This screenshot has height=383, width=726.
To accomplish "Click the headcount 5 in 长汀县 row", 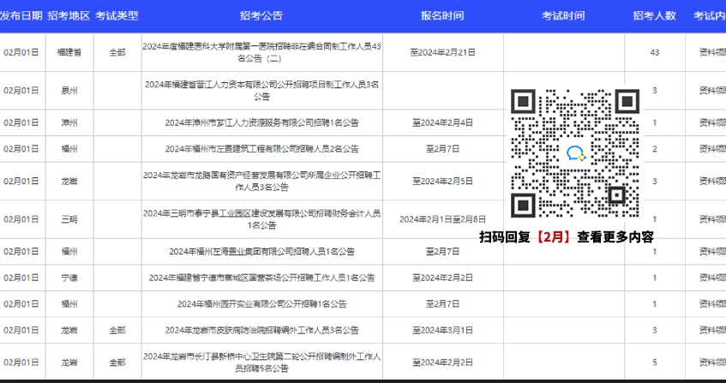I will 654,362.
